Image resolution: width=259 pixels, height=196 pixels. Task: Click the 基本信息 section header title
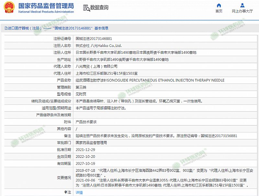101,28
